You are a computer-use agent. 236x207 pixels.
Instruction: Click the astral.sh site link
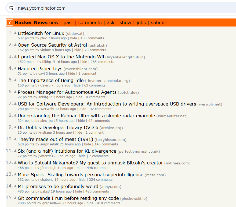click(x=98, y=45)
